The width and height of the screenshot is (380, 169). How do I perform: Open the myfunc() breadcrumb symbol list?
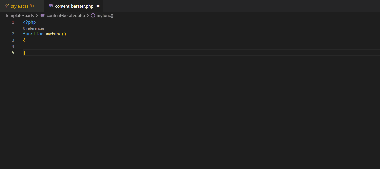click(105, 15)
